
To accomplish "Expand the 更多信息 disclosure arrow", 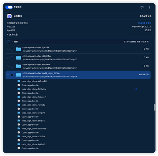I will pos(8,35).
